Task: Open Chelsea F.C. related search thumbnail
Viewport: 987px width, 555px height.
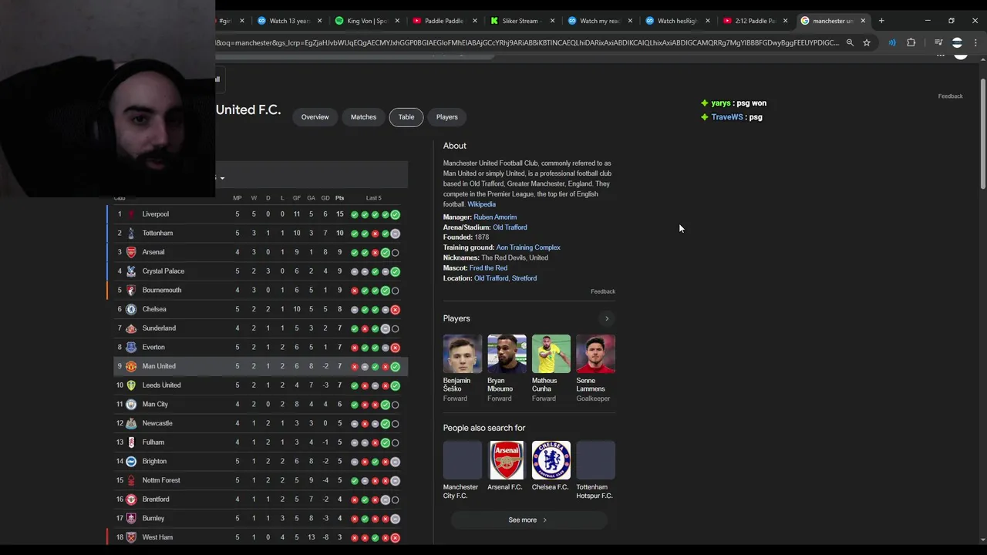Action: click(x=551, y=460)
